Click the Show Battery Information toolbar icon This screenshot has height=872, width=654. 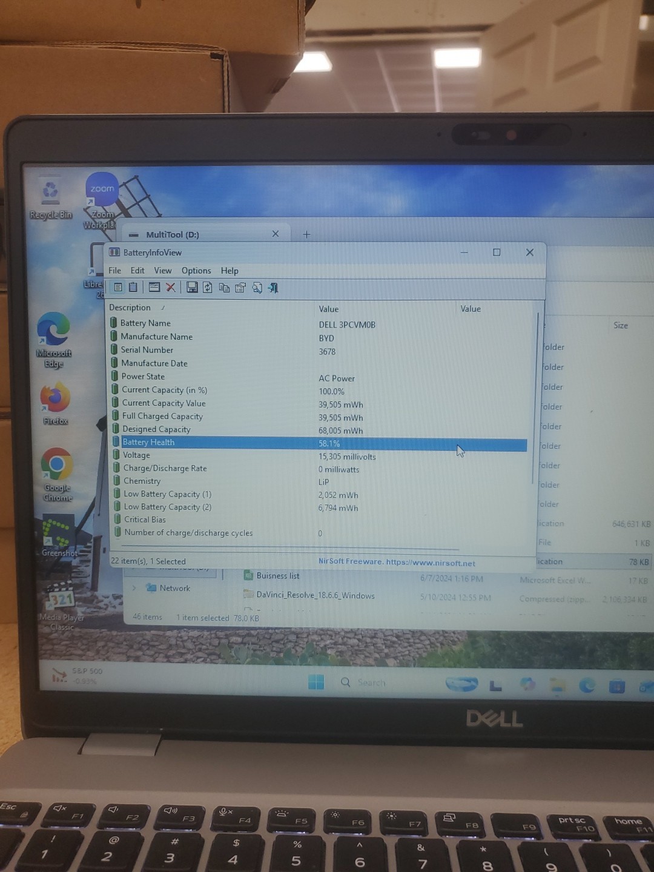click(118, 287)
